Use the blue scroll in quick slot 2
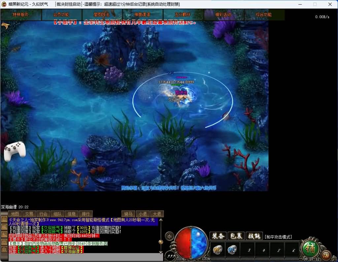The width and height of the screenshot is (338, 262). pyautogui.click(x=233, y=250)
